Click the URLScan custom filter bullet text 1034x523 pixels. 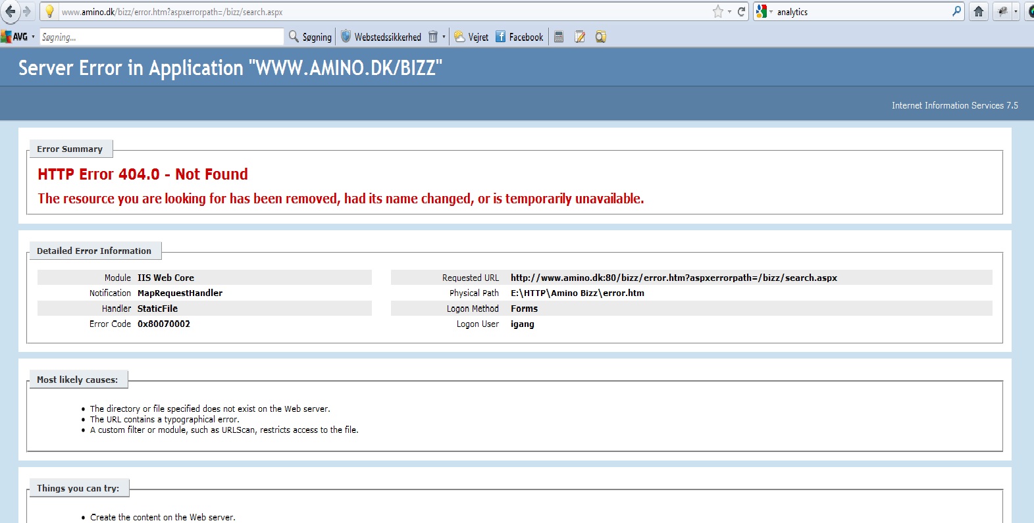pyautogui.click(x=224, y=430)
